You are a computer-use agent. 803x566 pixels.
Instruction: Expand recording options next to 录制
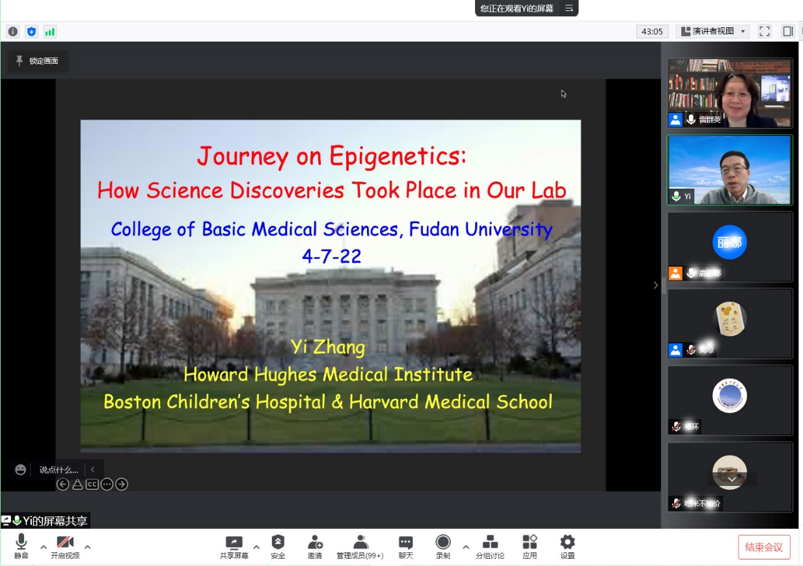[x=466, y=547]
